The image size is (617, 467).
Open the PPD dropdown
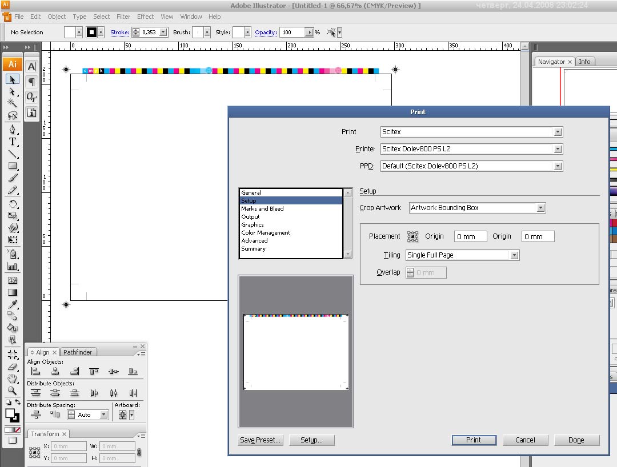pos(558,166)
